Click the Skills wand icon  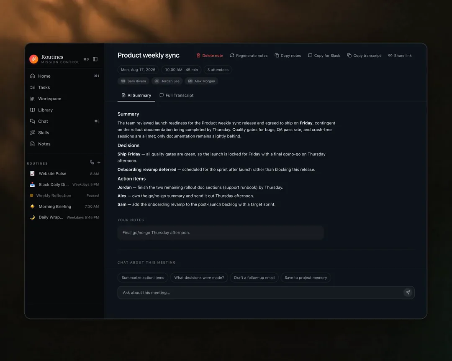point(33,132)
